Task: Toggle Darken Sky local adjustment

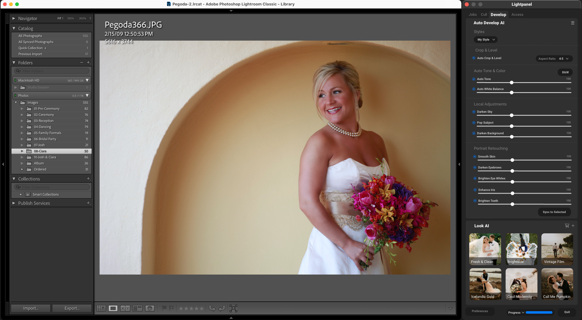Action: click(474, 112)
